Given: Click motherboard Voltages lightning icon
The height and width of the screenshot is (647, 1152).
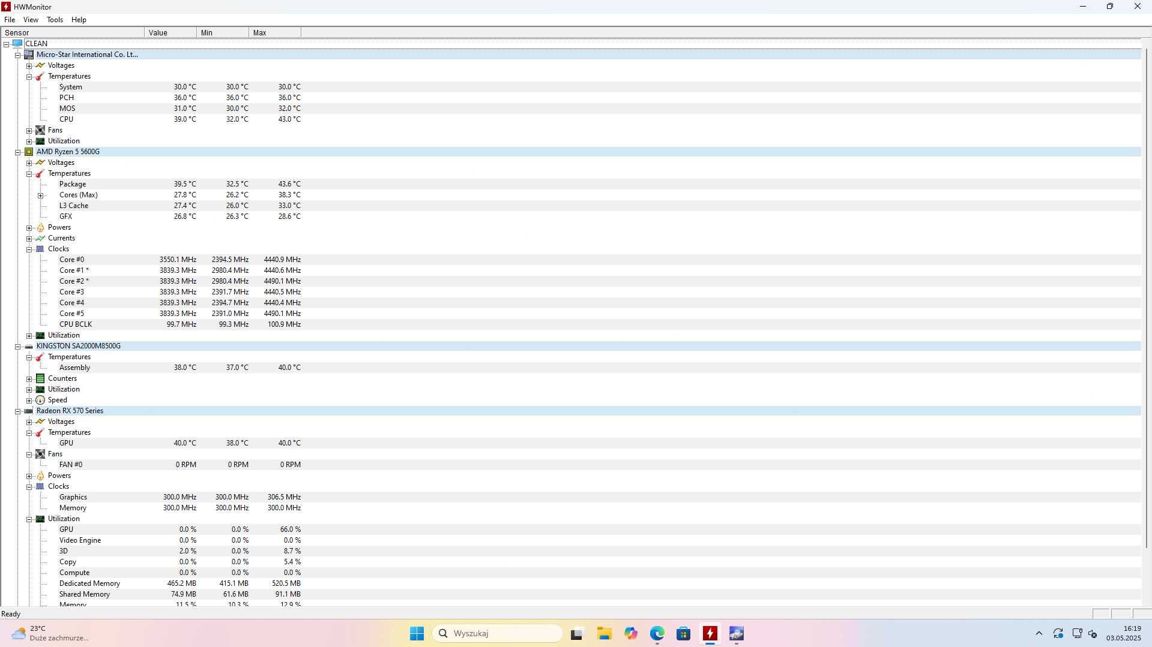Looking at the screenshot, I should click(x=40, y=65).
